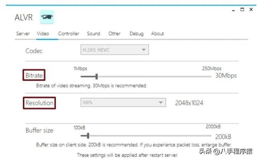Click the Bitrate label
Image resolution: width=257 pixels, height=159 pixels.
click(x=34, y=75)
